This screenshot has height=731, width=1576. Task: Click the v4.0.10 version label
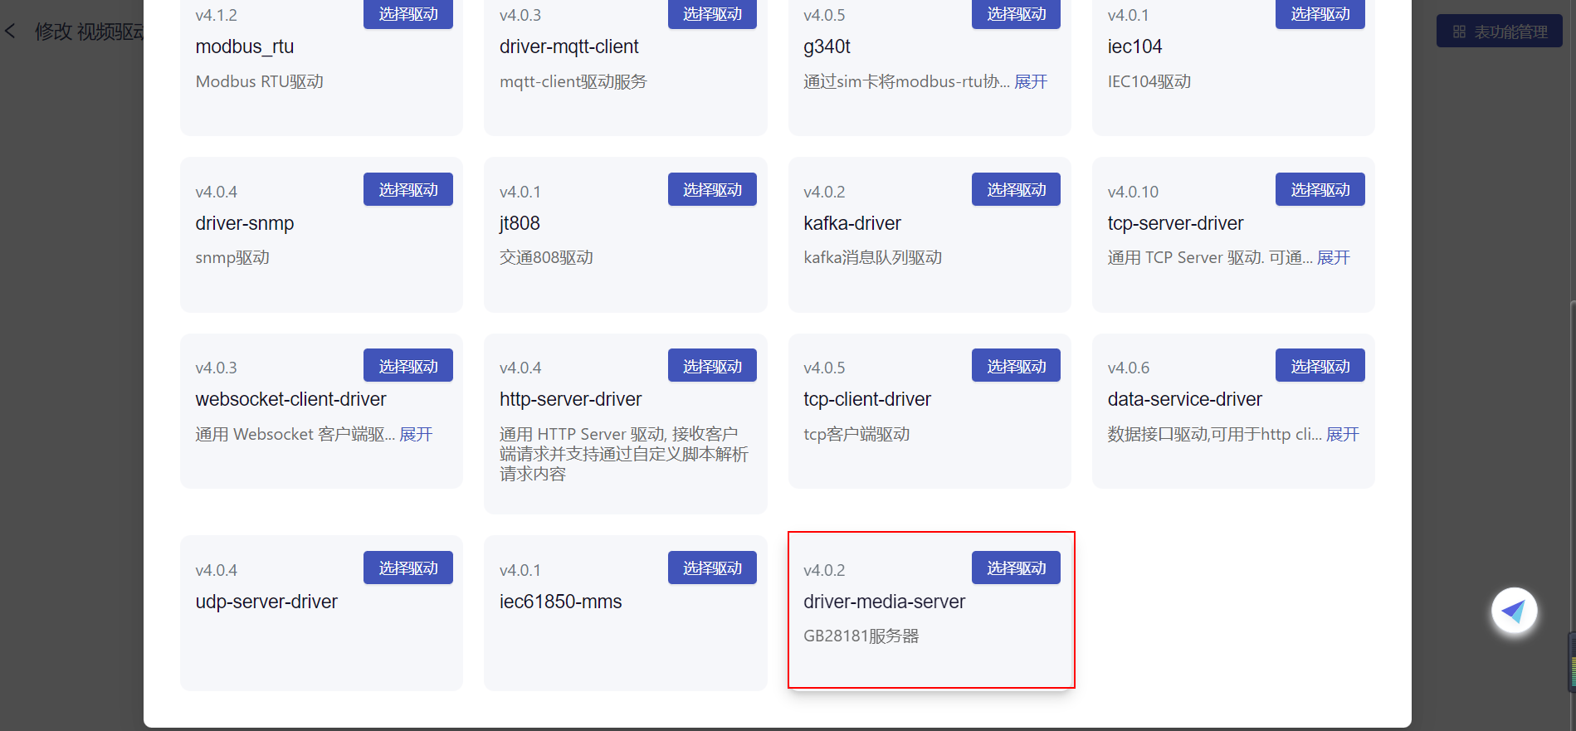pos(1133,192)
